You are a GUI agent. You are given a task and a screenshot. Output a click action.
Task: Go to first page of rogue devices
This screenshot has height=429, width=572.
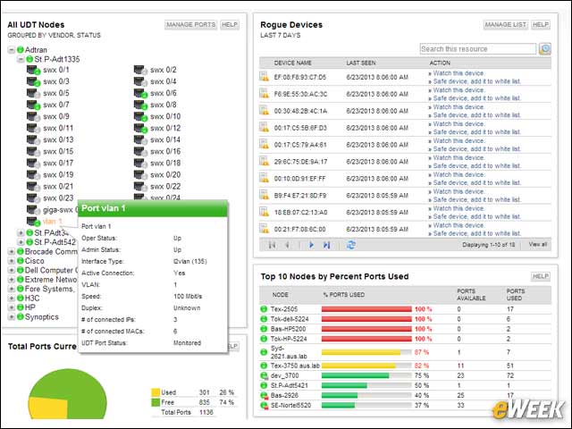[x=272, y=245]
